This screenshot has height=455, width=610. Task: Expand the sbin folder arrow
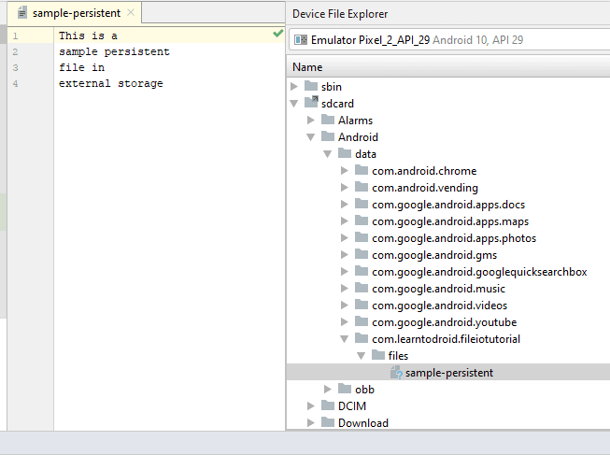(294, 87)
